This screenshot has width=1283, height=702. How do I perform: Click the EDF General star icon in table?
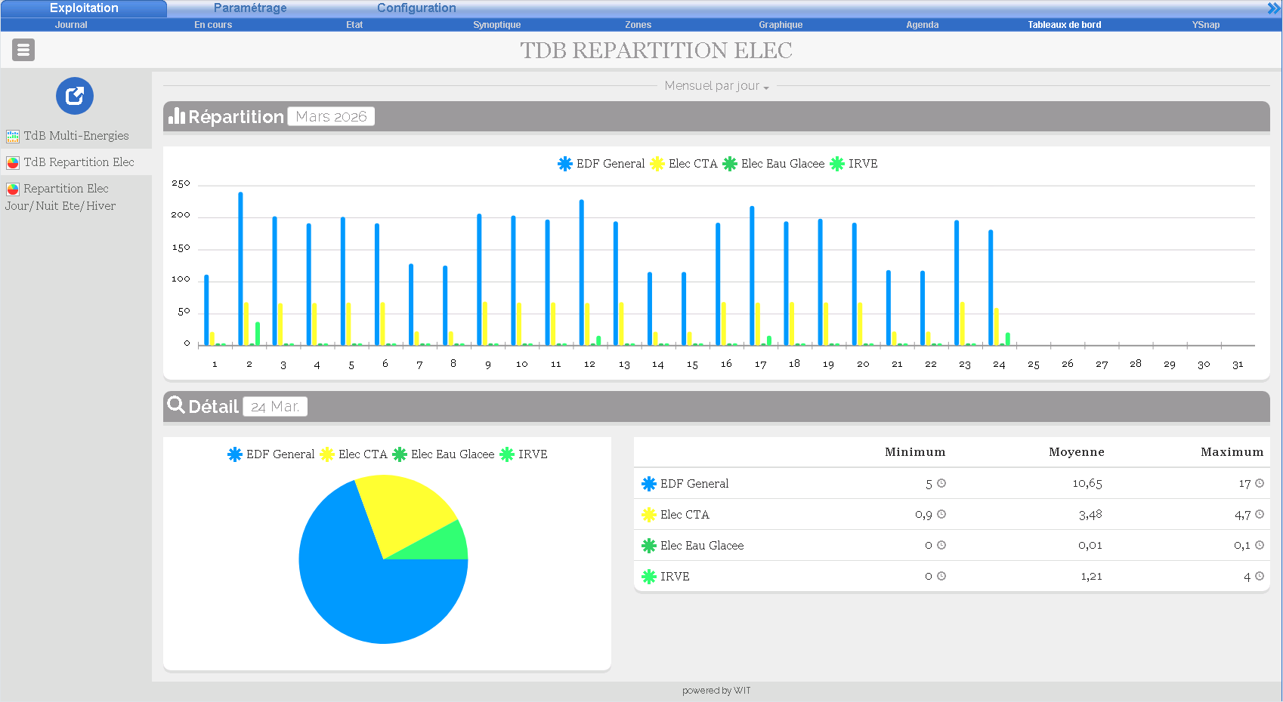pyautogui.click(x=649, y=484)
